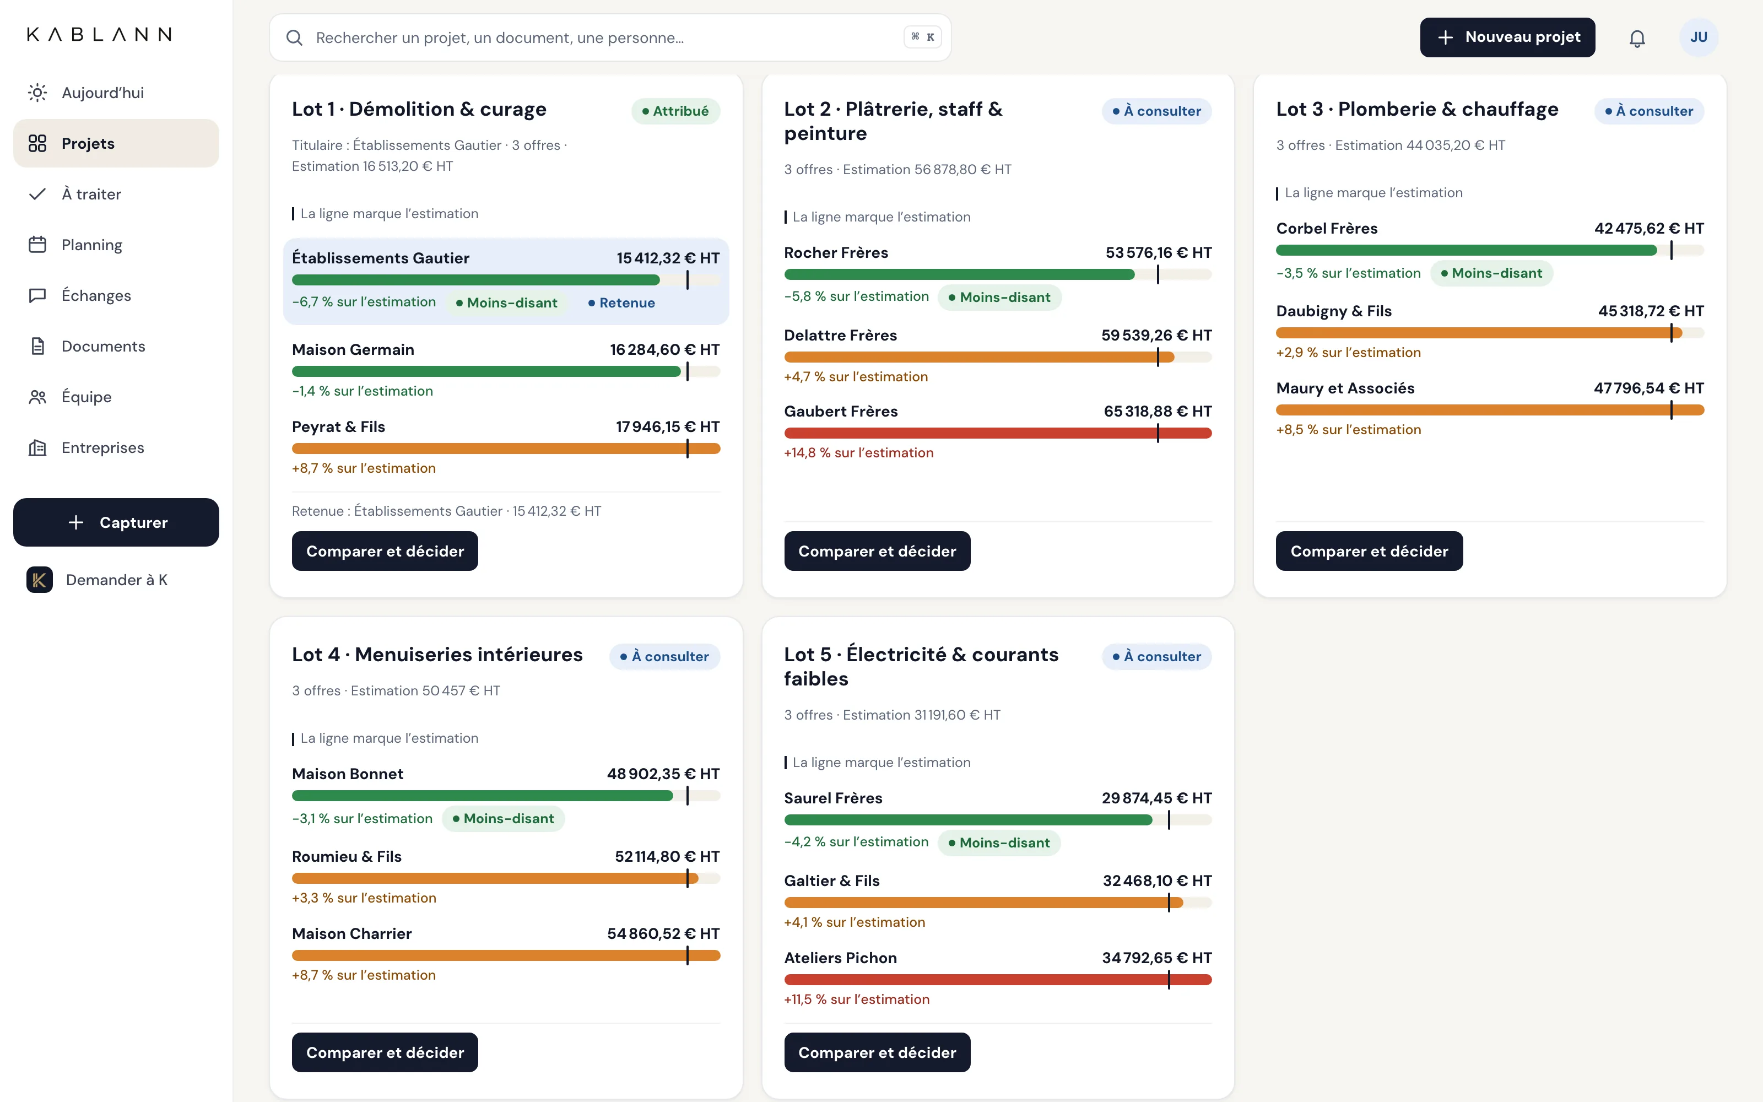Click the Échanges chat bubble icon
Screen dimensions: 1763x1102
[x=37, y=295]
